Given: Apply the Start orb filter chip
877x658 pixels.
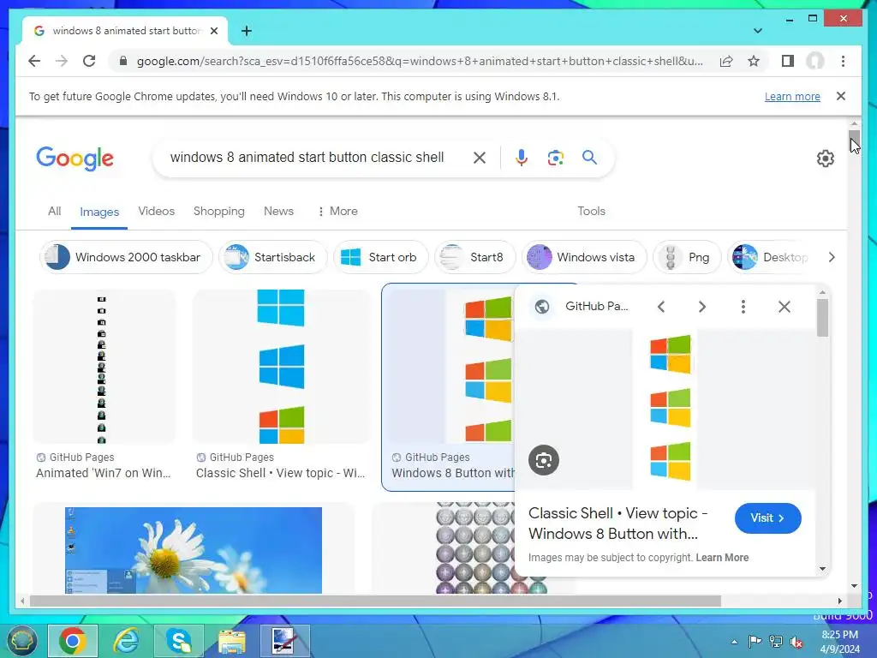Looking at the screenshot, I should click(x=380, y=257).
